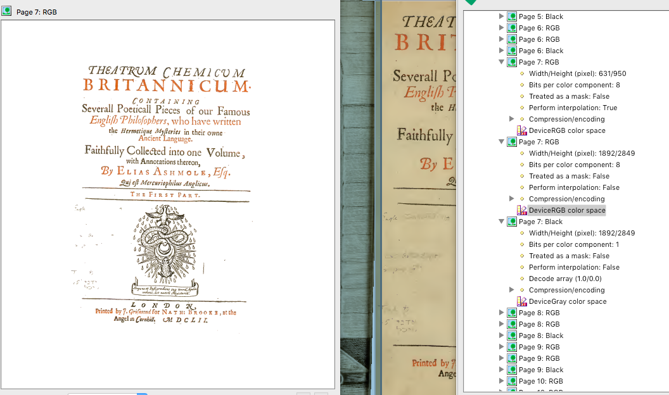Click the diamond icon beside Bits per color component: 1

(x=522, y=244)
